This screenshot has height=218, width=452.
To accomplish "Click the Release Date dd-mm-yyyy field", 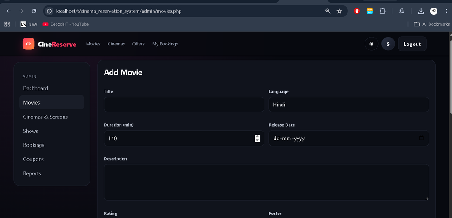I will tap(349, 138).
